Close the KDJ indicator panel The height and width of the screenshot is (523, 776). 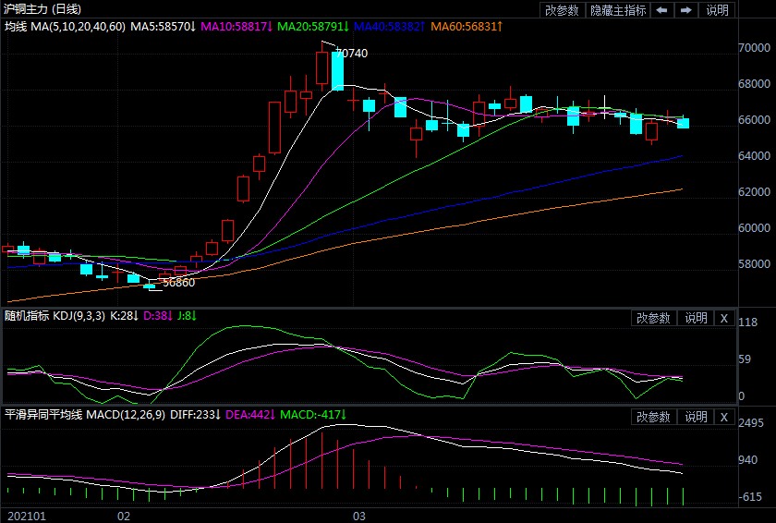point(724,318)
